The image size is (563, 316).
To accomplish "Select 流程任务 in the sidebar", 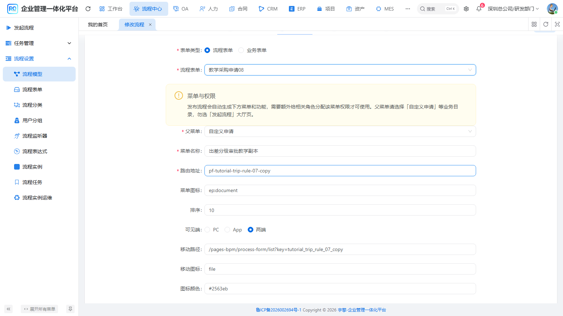I will click(x=39, y=182).
